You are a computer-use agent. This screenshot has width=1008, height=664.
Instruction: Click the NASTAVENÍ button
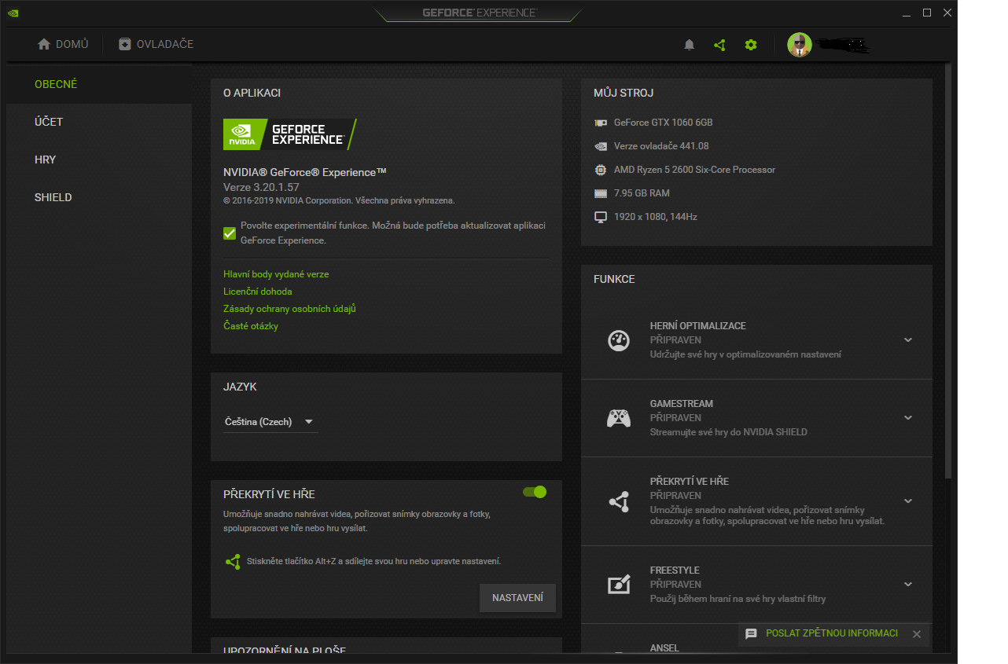click(517, 598)
